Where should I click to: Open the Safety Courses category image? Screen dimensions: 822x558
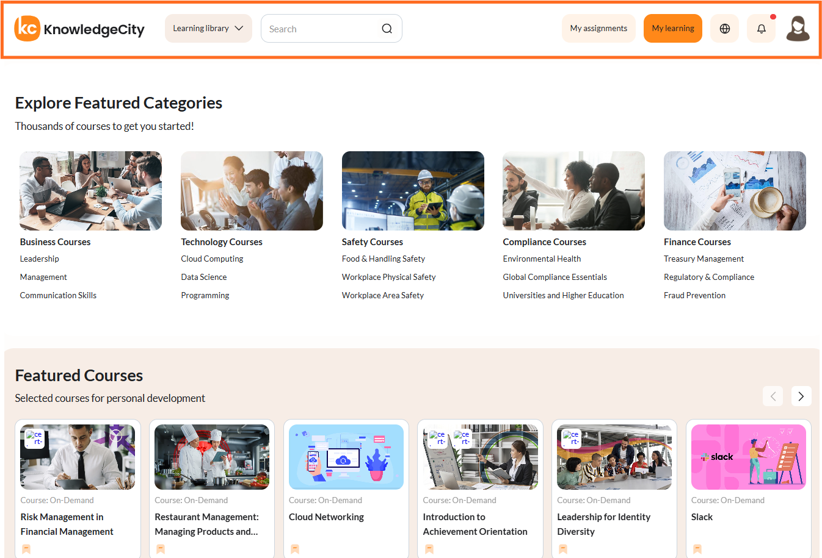tap(413, 191)
